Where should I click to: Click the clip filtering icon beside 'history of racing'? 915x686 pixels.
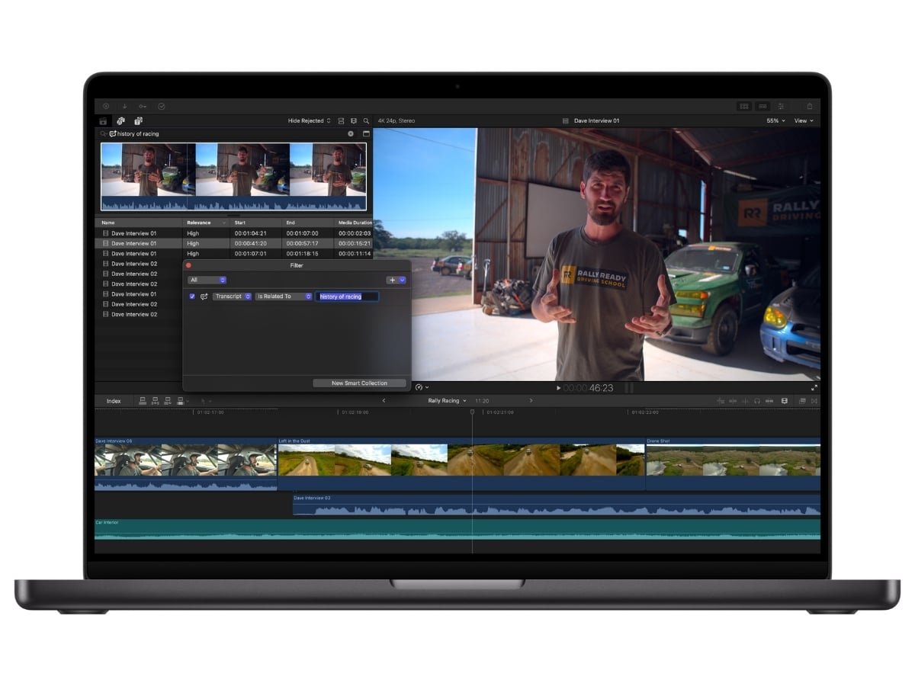(x=112, y=133)
